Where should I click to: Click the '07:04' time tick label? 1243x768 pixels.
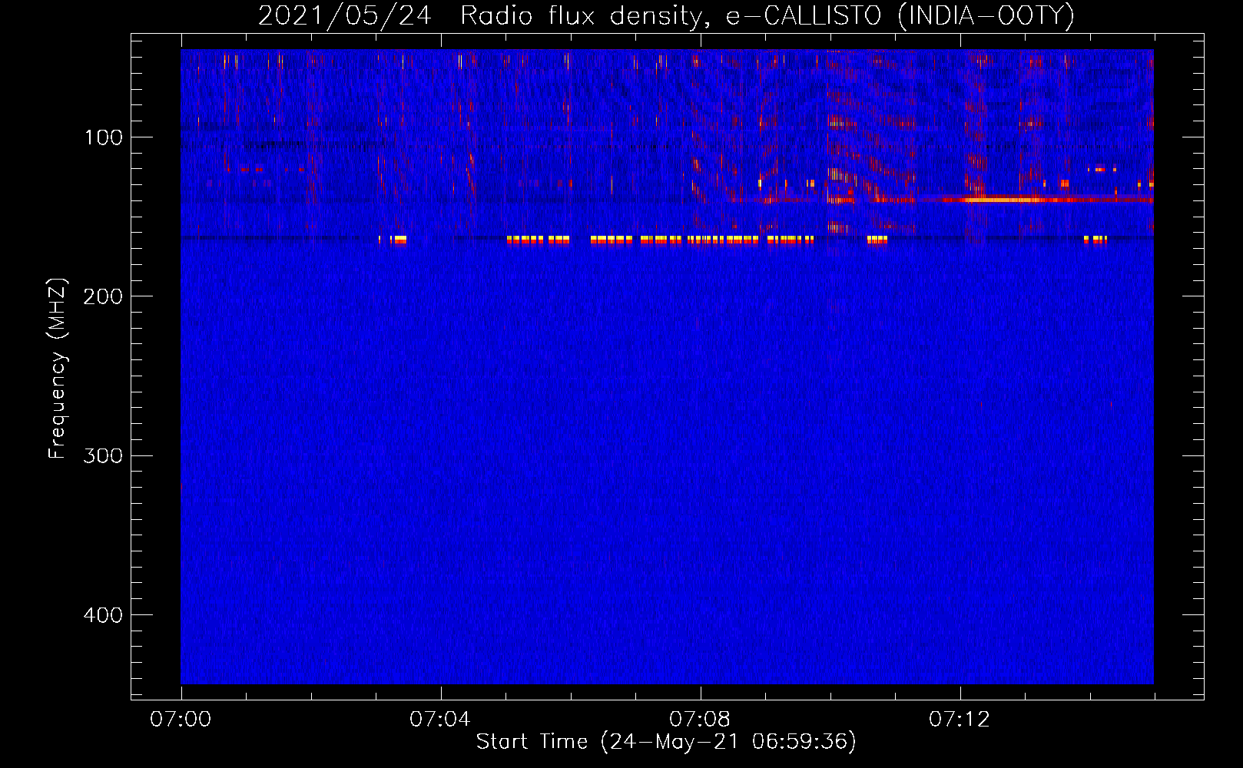(x=440, y=719)
